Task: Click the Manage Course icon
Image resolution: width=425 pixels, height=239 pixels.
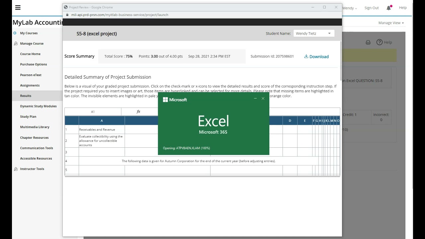Action: (x=16, y=43)
